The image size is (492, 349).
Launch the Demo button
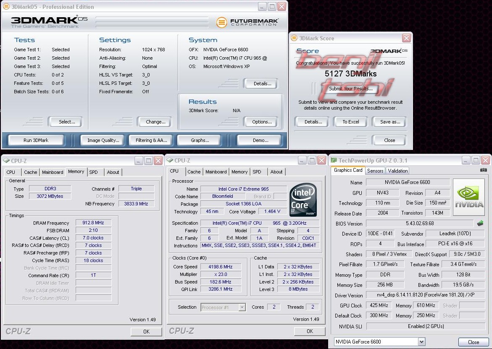(x=260, y=140)
